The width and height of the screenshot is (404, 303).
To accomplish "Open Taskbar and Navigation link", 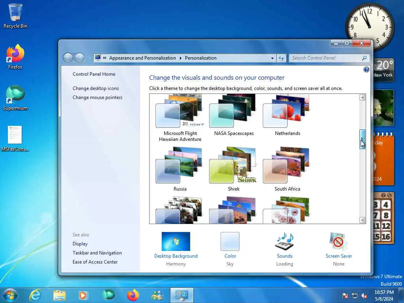I will tap(97, 253).
